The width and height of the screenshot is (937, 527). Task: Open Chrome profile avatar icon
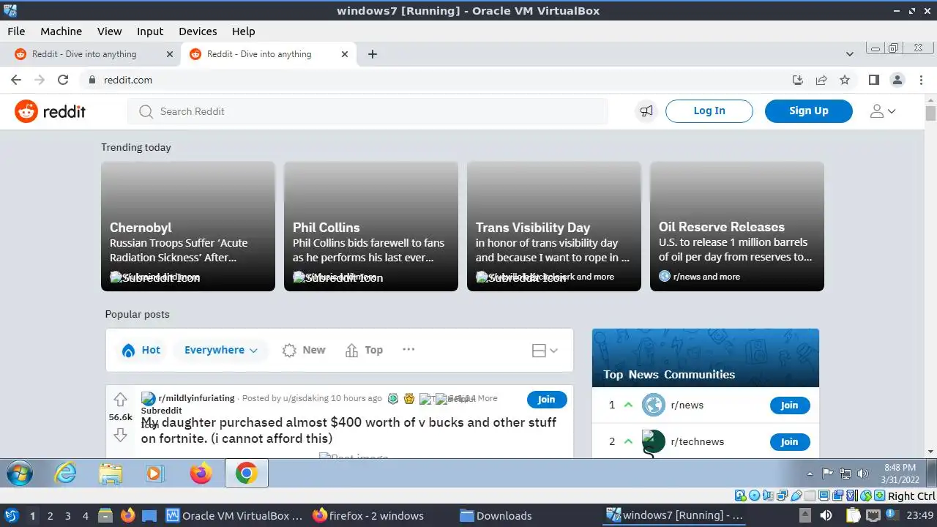(897, 80)
